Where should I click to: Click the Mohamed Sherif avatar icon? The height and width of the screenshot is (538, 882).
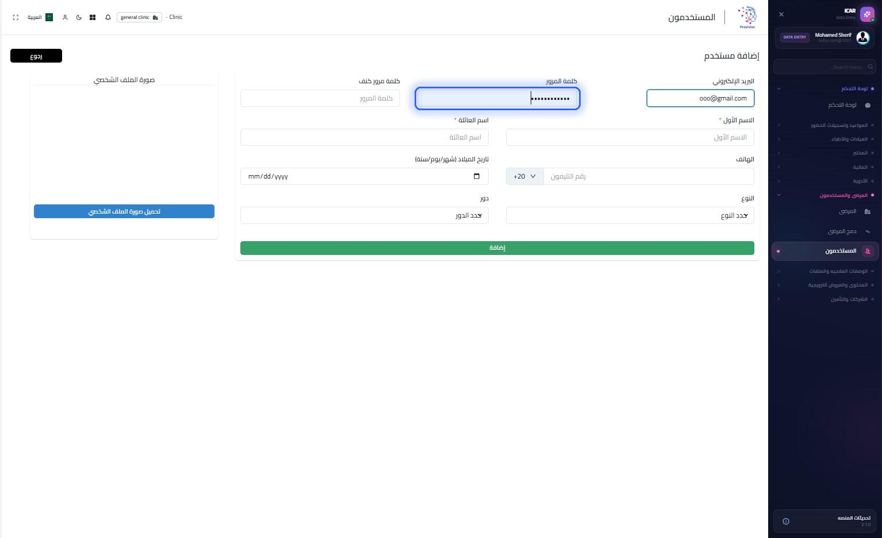tap(863, 37)
